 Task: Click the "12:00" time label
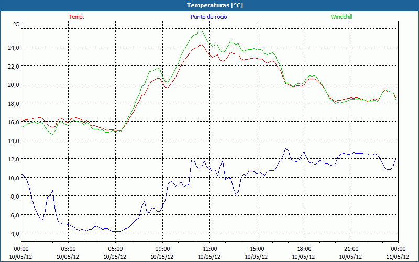click(x=210, y=249)
